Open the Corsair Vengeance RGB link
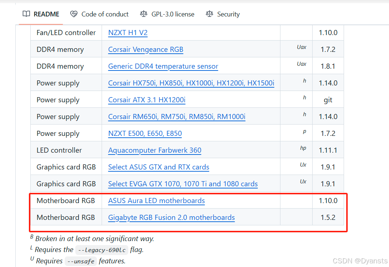This screenshot has height=267, width=389. pyautogui.click(x=146, y=50)
